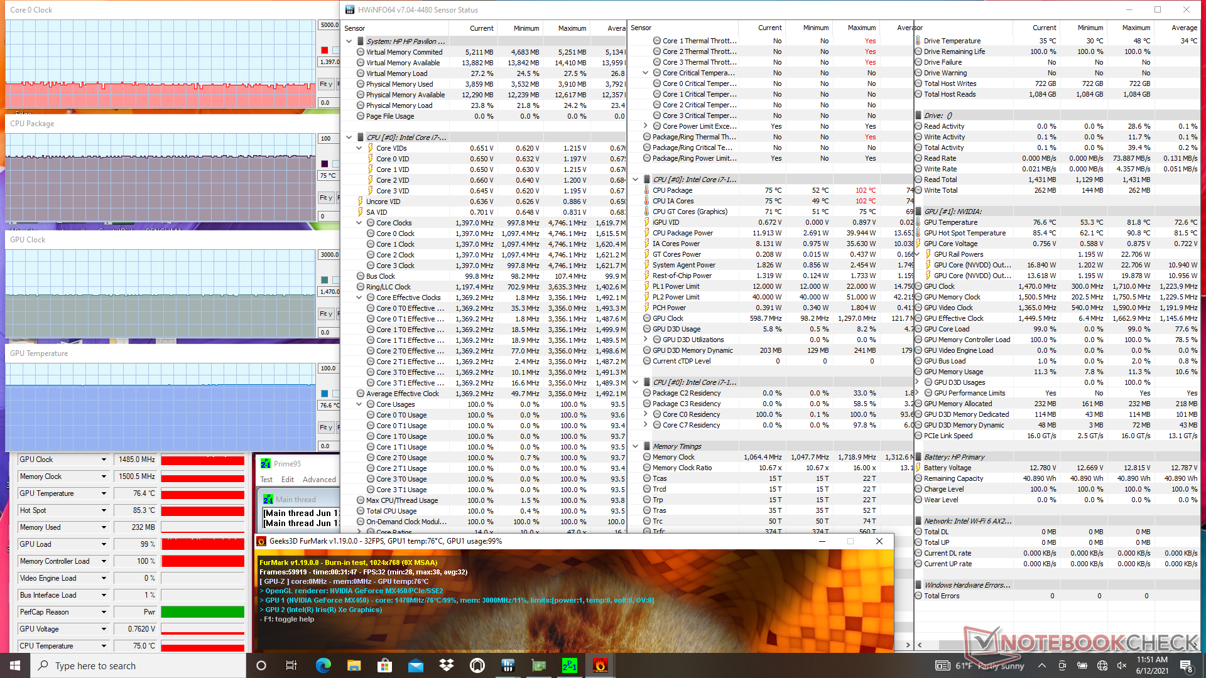The width and height of the screenshot is (1206, 678).
Task: Open the Test menu in Prime95
Action: [x=266, y=480]
